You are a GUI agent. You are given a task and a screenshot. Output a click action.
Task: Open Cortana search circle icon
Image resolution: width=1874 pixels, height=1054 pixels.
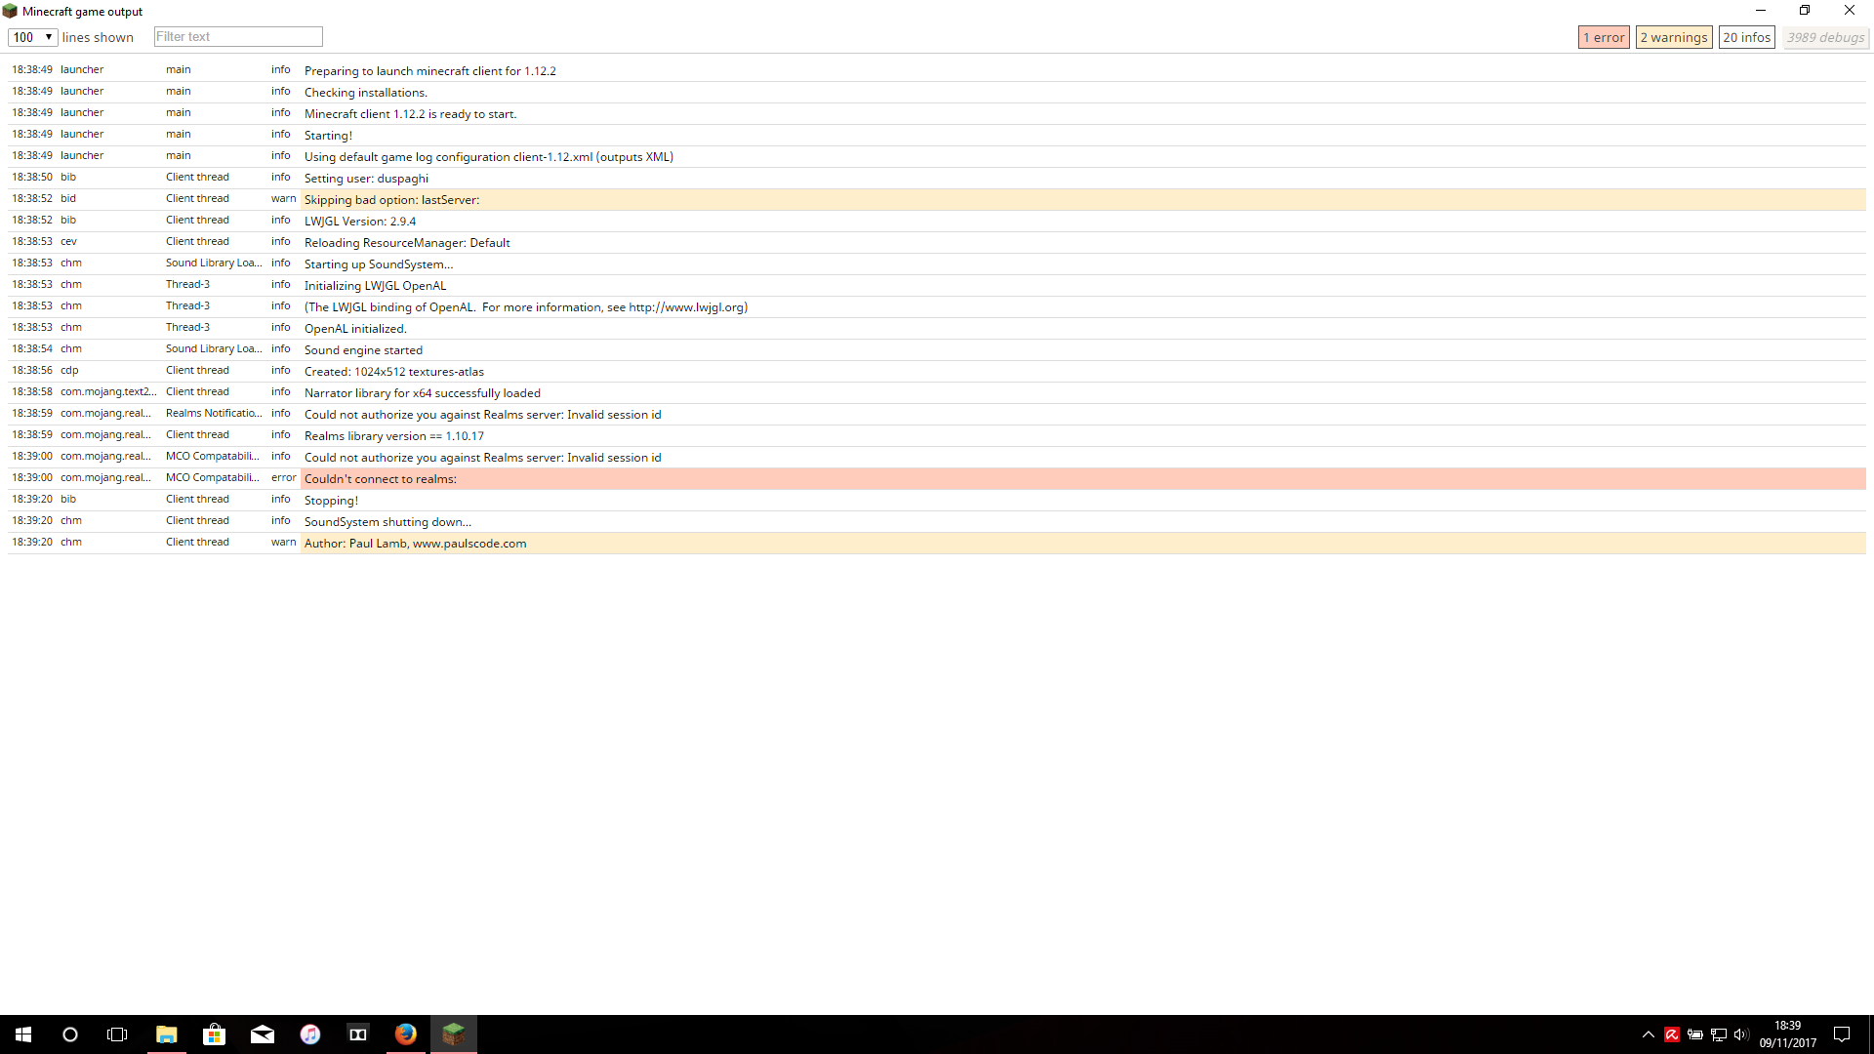coord(70,1034)
